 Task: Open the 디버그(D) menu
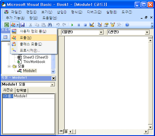pyautogui.click(x=94, y=12)
